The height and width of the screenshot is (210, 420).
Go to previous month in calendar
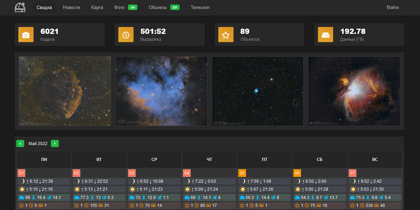[20, 144]
